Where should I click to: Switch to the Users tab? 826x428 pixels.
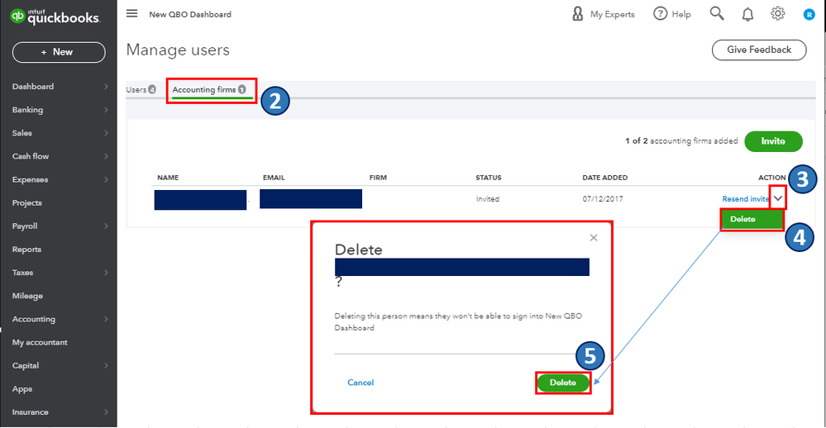[141, 89]
